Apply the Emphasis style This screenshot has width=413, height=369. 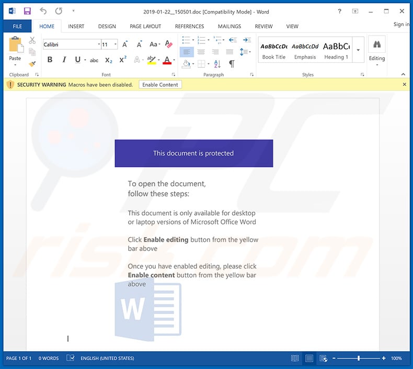305,51
